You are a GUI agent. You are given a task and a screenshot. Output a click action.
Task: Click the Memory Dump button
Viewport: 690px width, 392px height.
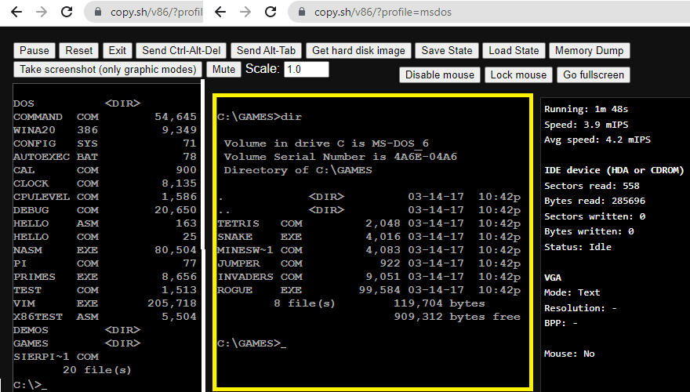click(x=589, y=50)
